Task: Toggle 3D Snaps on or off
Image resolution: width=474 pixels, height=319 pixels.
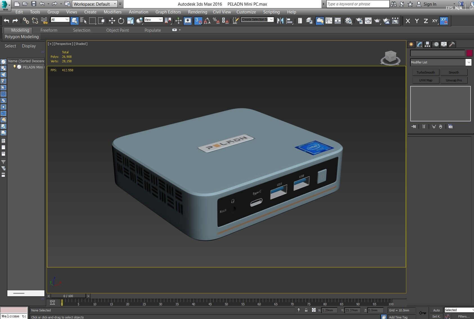Action: point(198,21)
